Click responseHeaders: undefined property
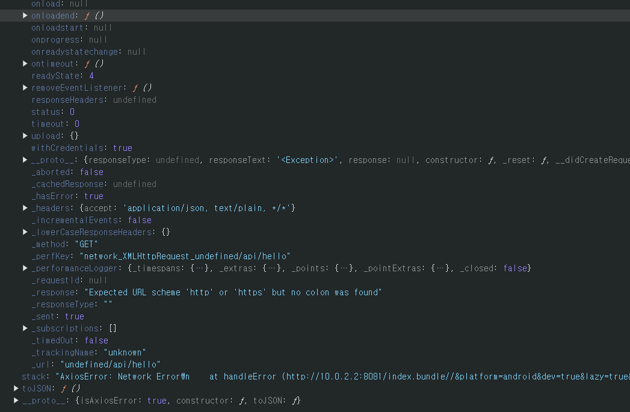Viewport: 630px width, 412px height. [94, 100]
